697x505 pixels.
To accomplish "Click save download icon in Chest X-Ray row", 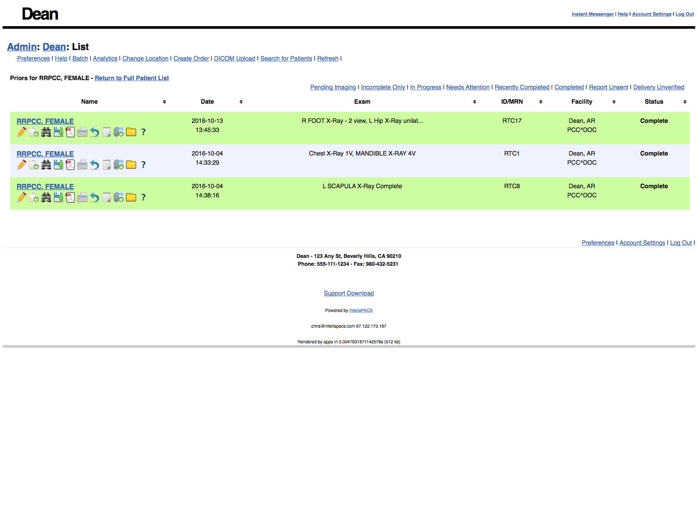I will click(x=58, y=165).
